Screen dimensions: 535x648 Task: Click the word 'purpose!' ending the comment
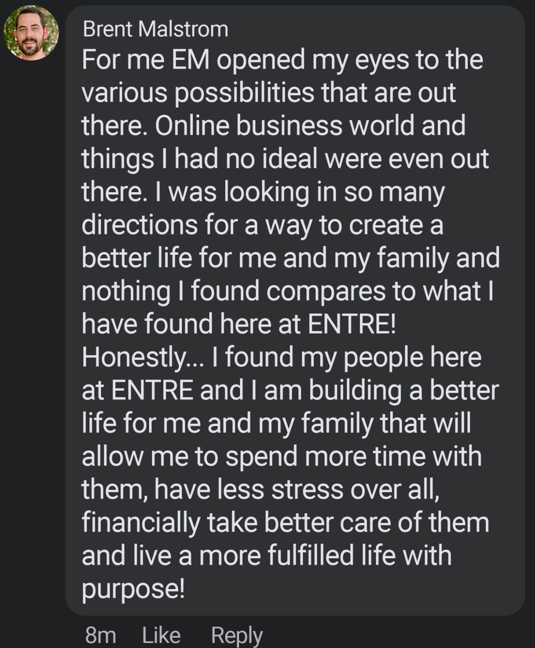click(133, 589)
